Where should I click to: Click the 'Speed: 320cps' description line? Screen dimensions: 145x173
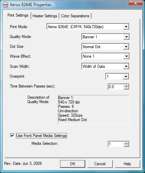(x=70, y=115)
